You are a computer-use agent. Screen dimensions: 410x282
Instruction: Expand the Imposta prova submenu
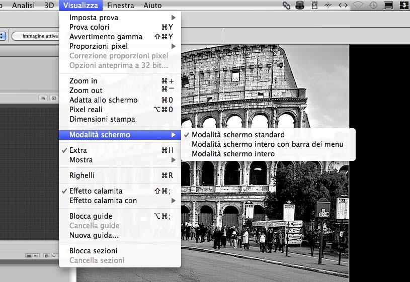[x=120, y=18]
